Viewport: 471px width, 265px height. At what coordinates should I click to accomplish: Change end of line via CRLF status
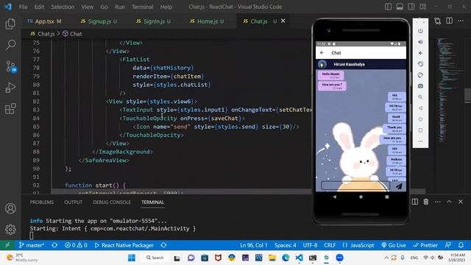(x=330, y=245)
